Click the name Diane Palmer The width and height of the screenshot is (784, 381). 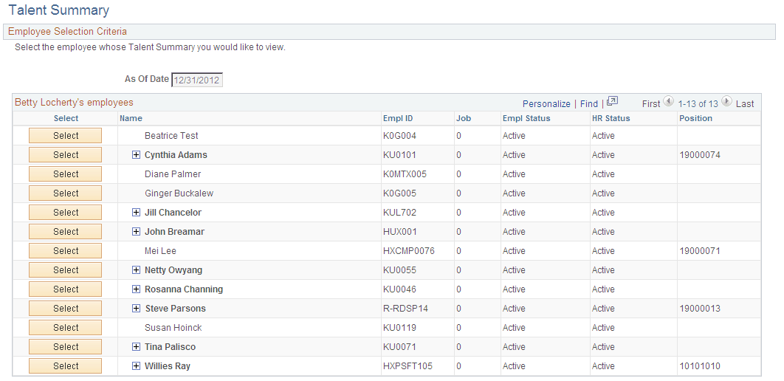pos(173,174)
